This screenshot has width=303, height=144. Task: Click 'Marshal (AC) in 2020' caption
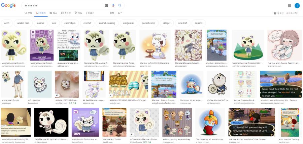(155, 63)
